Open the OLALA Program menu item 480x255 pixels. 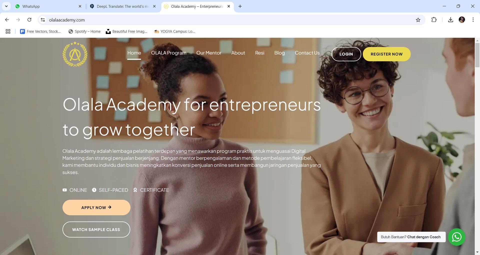point(168,53)
